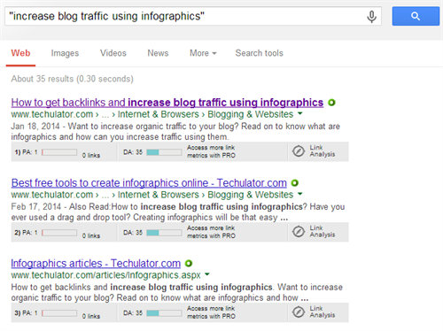Expand green arrow after first result URL
This screenshot has width=443, height=331.
[x=300, y=113]
